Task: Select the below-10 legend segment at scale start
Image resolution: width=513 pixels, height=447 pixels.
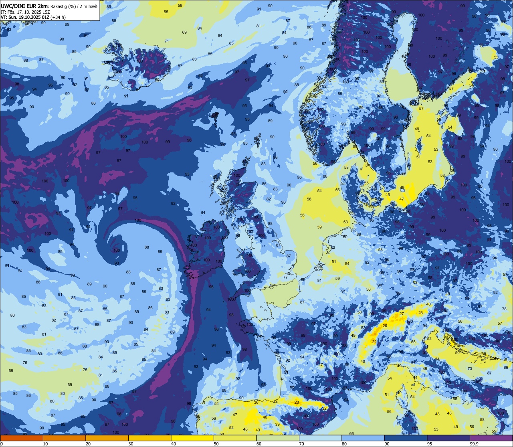Action: coord(22,438)
